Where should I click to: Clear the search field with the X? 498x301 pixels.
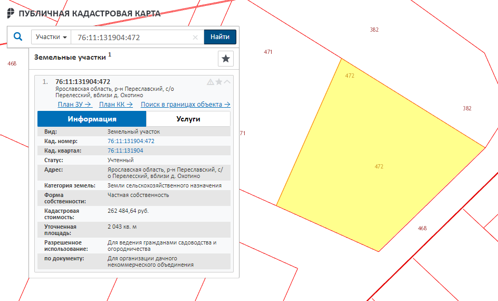[x=195, y=37]
